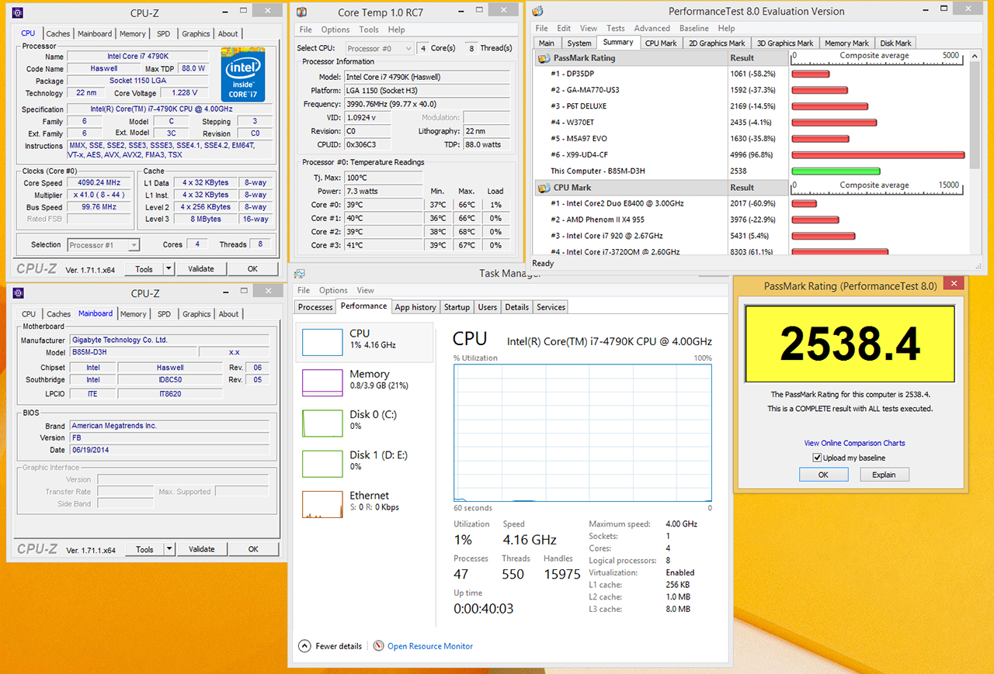Open the Services tab in Task Manager
Image resolution: width=994 pixels, height=674 pixels.
pyautogui.click(x=551, y=307)
